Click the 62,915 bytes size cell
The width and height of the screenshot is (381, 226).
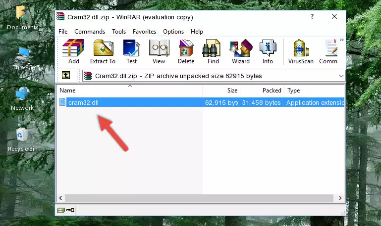[x=221, y=102]
